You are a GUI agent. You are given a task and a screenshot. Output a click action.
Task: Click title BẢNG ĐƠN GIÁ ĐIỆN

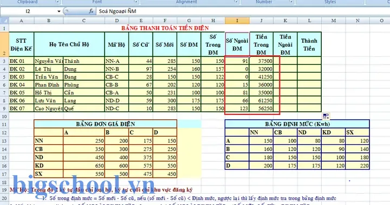point(106,124)
